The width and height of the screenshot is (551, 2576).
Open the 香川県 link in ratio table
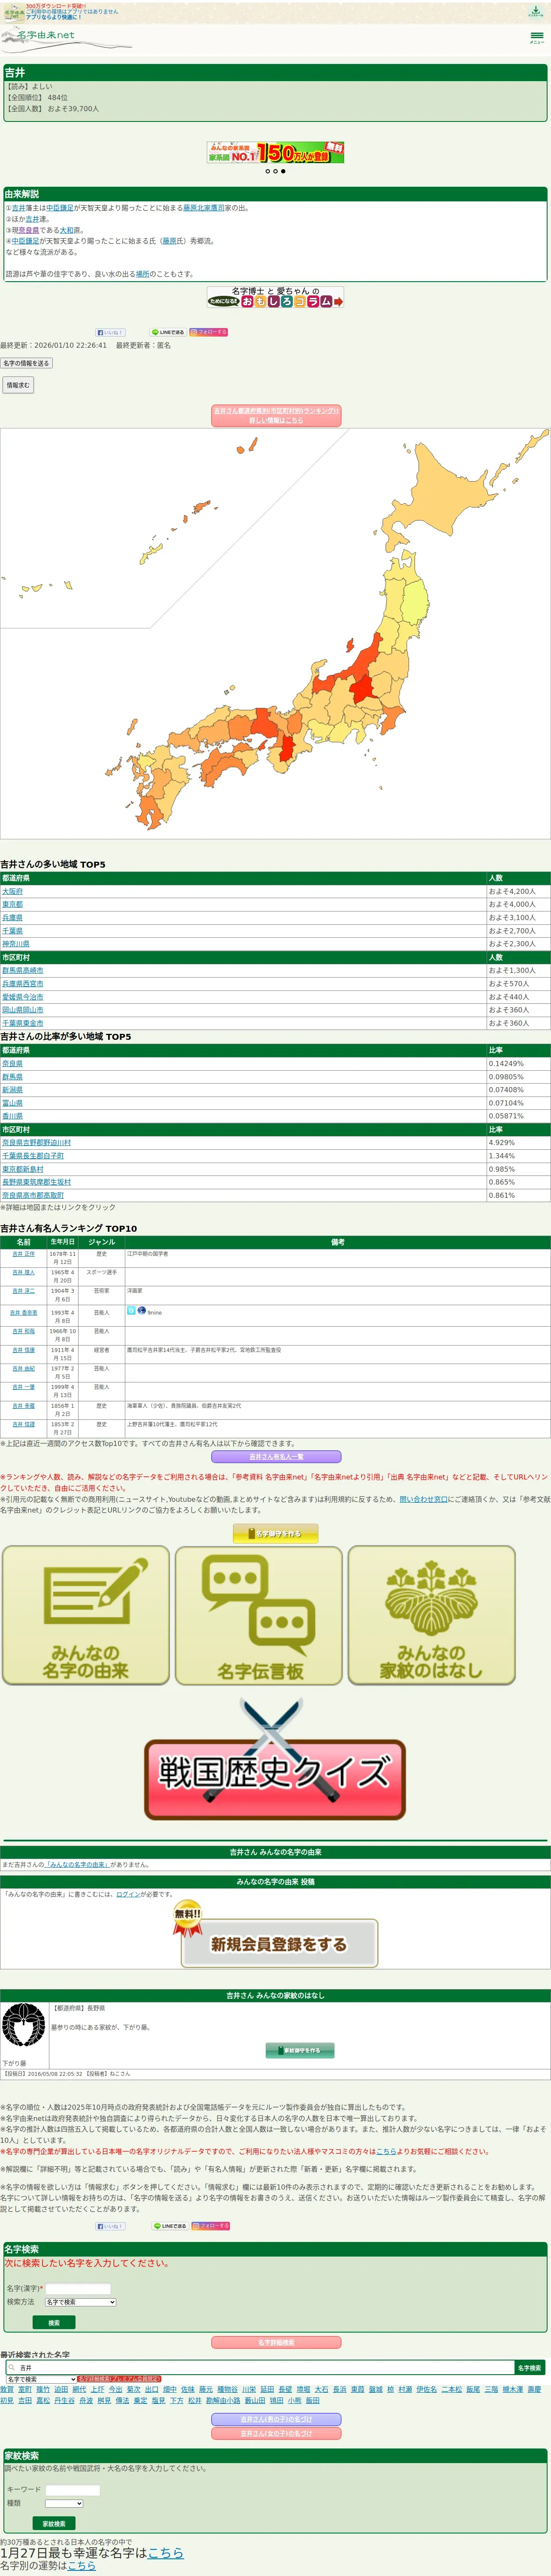tap(12, 1116)
